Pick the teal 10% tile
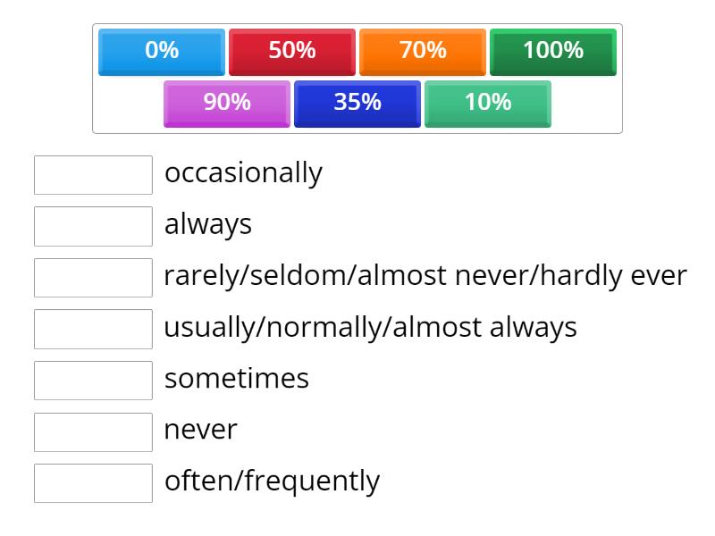Image resolution: width=715 pixels, height=536 pixels. [488, 103]
